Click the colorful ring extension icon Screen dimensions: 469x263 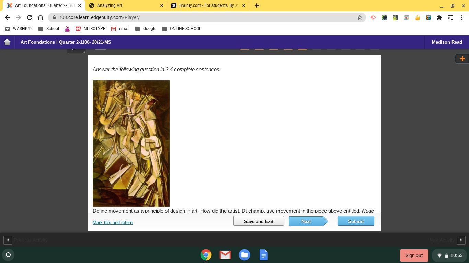(x=428, y=17)
